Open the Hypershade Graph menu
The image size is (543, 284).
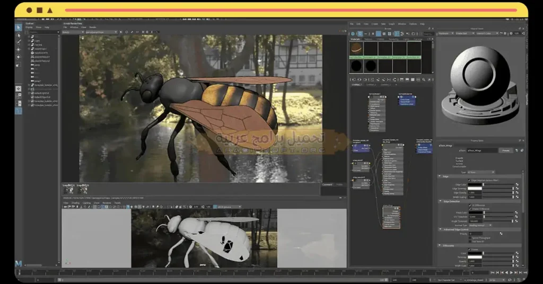coord(392,24)
